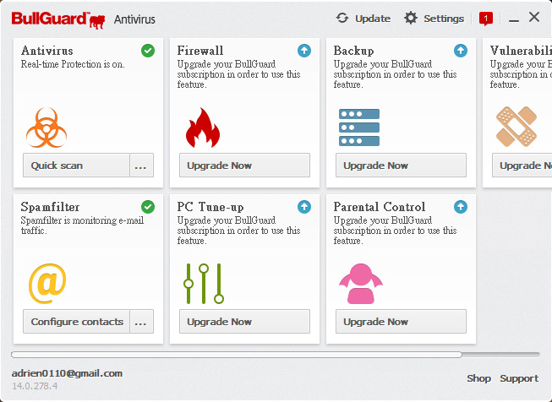Click the green checkmark on Antivirus card
Screen dimensions: 552x402
click(x=148, y=51)
